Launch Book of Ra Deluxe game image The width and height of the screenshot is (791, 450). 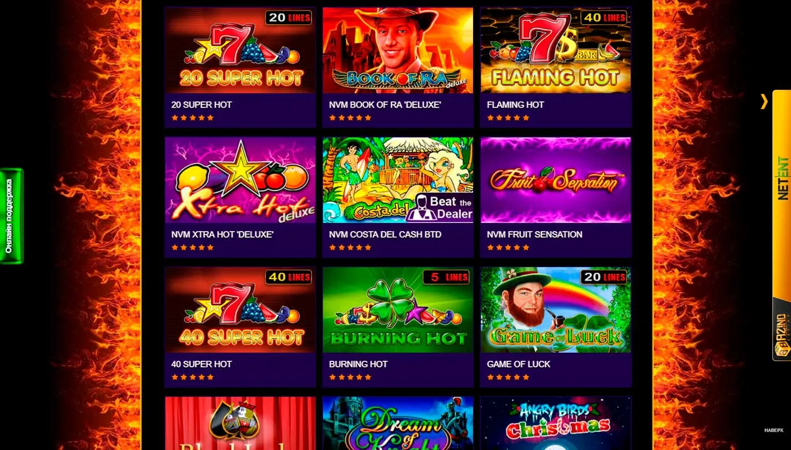tap(398, 50)
